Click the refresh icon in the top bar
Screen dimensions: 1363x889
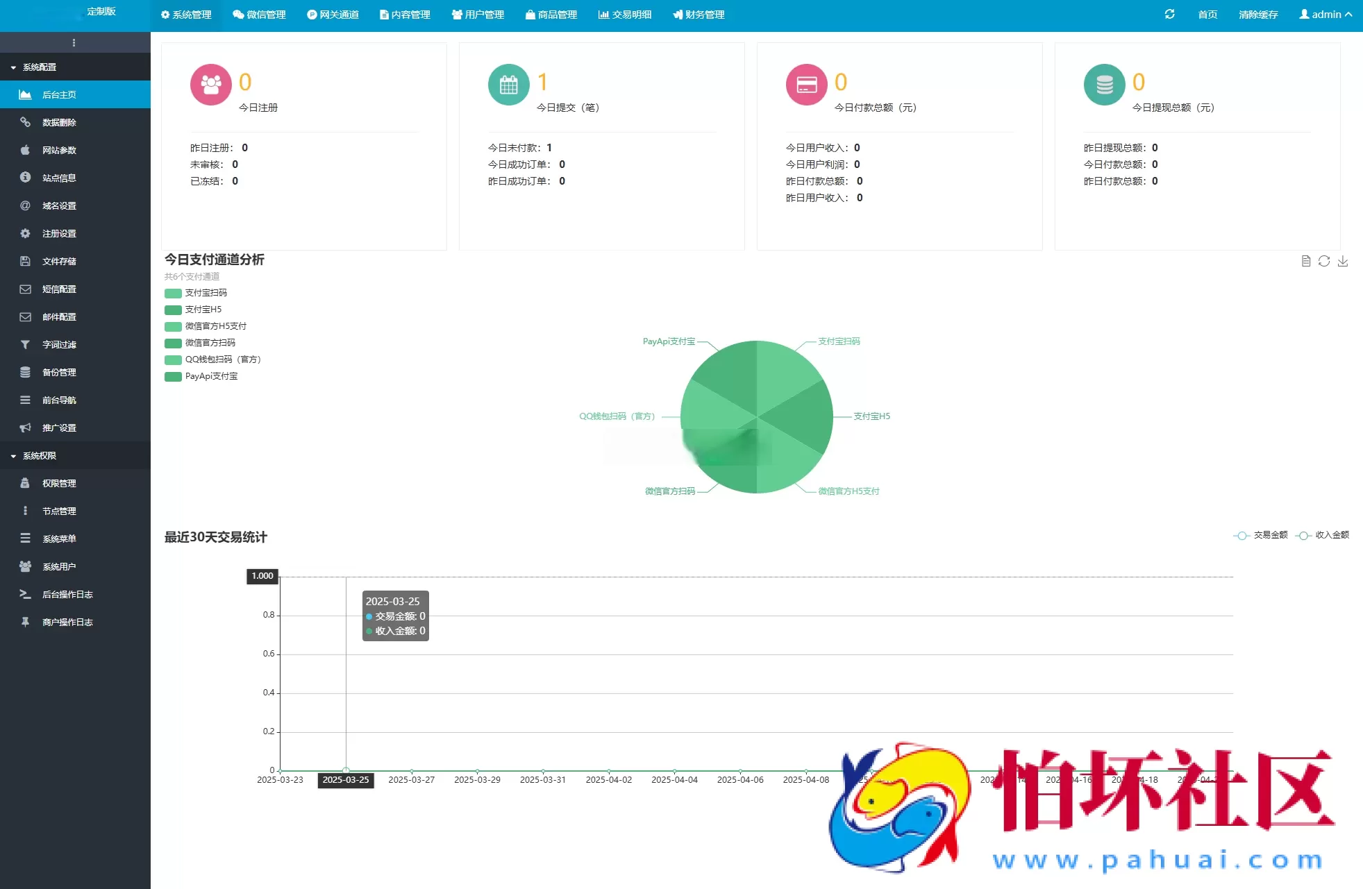point(1169,14)
